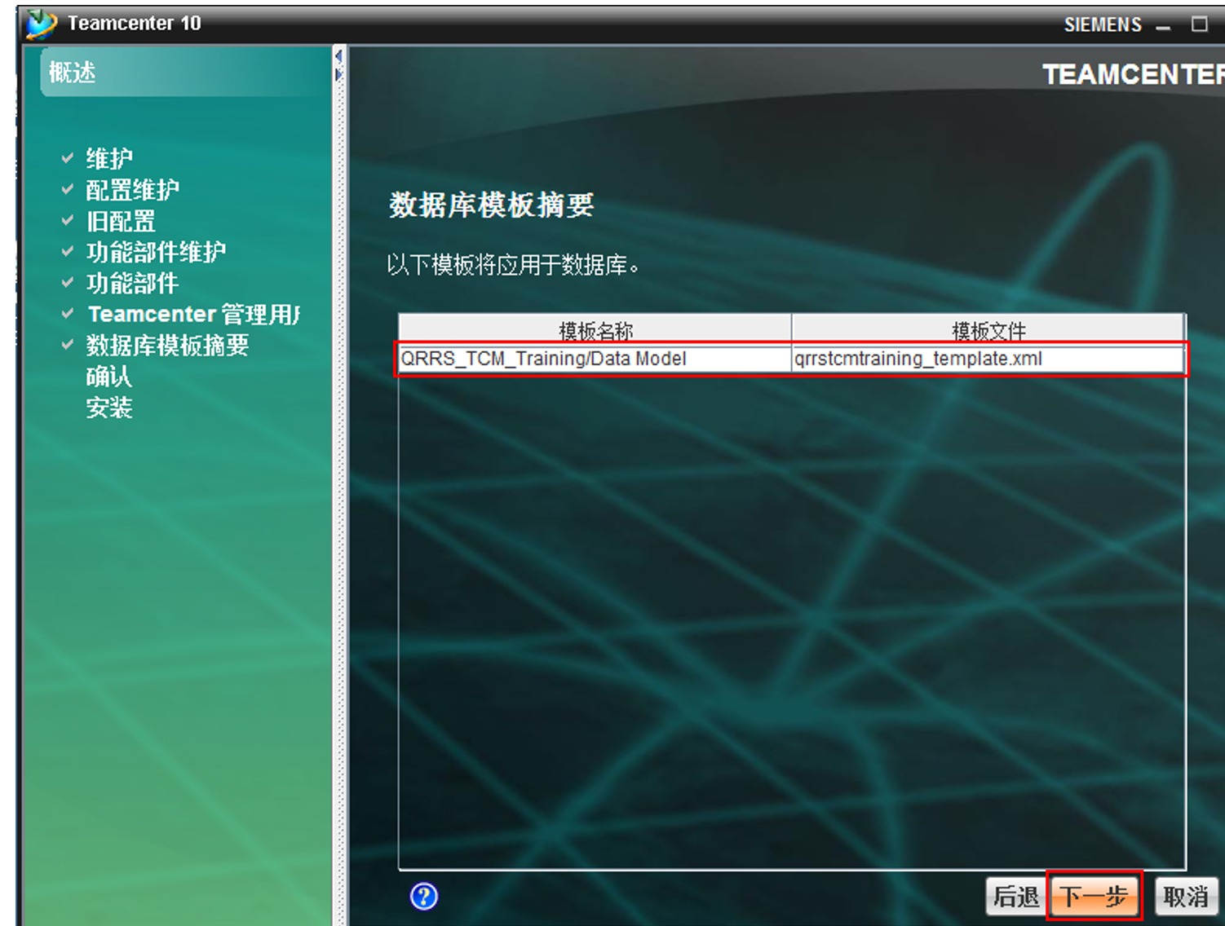Click the checkmark icon beside 旧配置
Image resolution: width=1225 pixels, height=926 pixels.
[x=68, y=220]
